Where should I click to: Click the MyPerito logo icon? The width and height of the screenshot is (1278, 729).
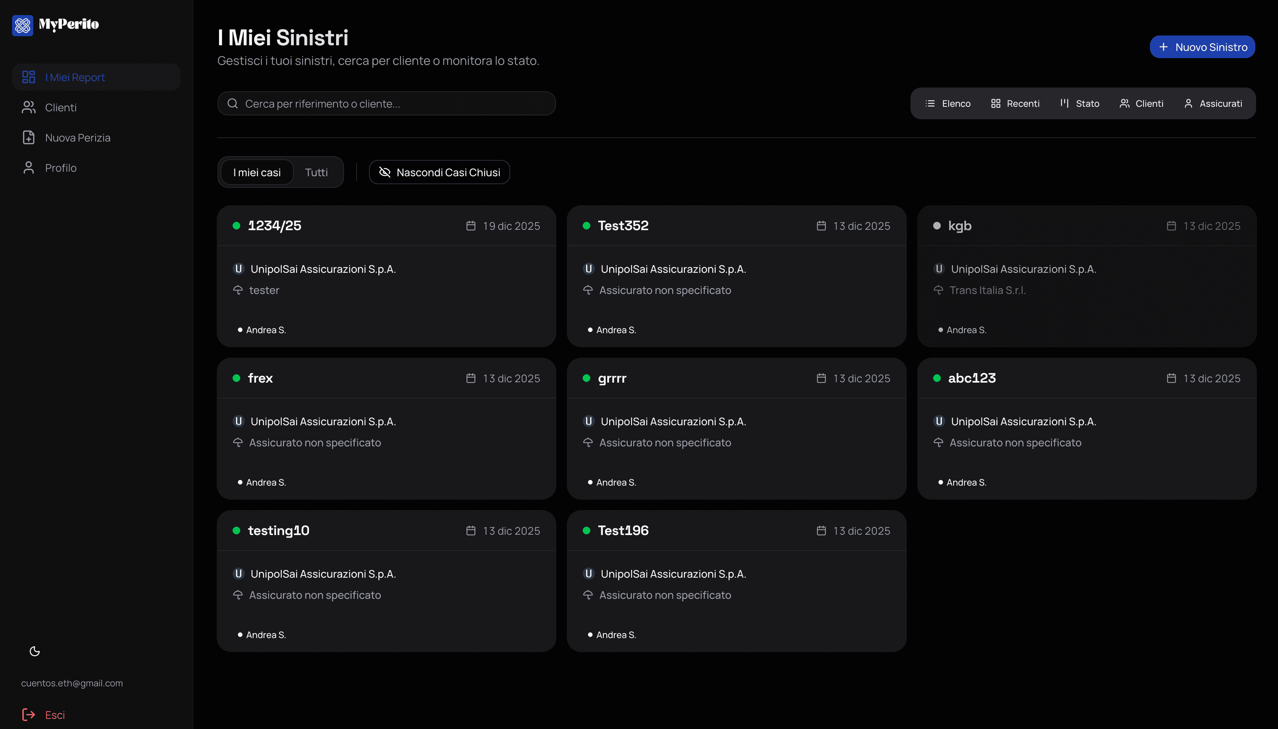[23, 25]
